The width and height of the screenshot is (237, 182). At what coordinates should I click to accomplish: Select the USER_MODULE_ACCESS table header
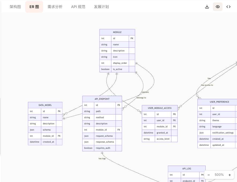tap(160, 108)
